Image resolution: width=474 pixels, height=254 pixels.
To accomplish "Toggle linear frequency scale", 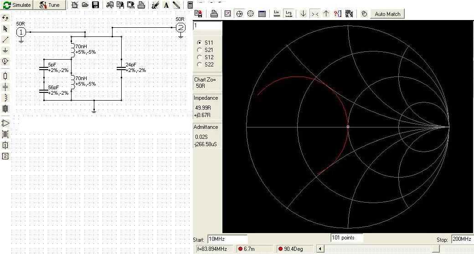I will click(277, 14).
